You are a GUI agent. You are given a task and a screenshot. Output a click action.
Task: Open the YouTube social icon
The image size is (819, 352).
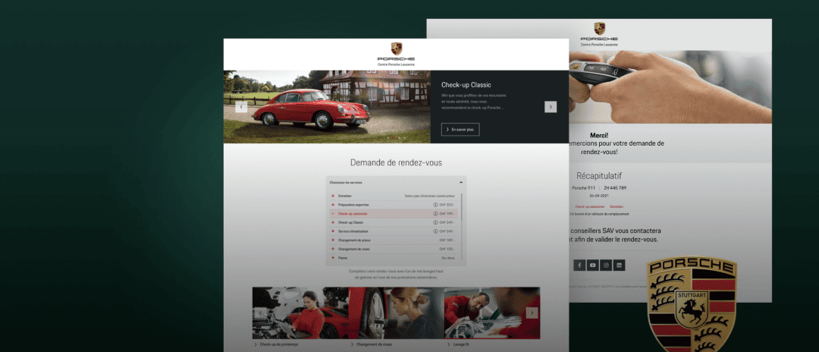pyautogui.click(x=593, y=265)
